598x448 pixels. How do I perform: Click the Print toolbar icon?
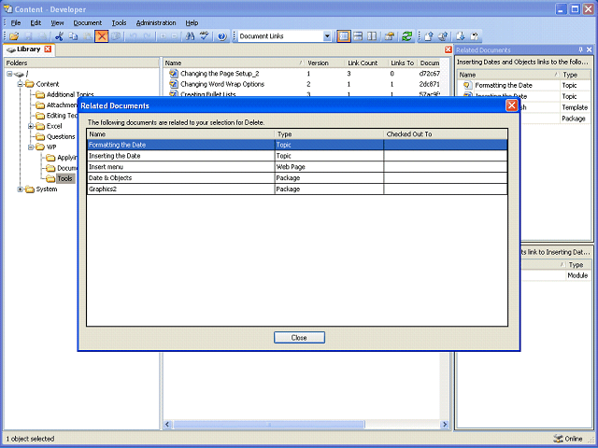coord(43,36)
